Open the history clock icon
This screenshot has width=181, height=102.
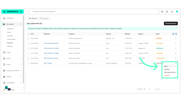pyautogui.click(x=167, y=12)
